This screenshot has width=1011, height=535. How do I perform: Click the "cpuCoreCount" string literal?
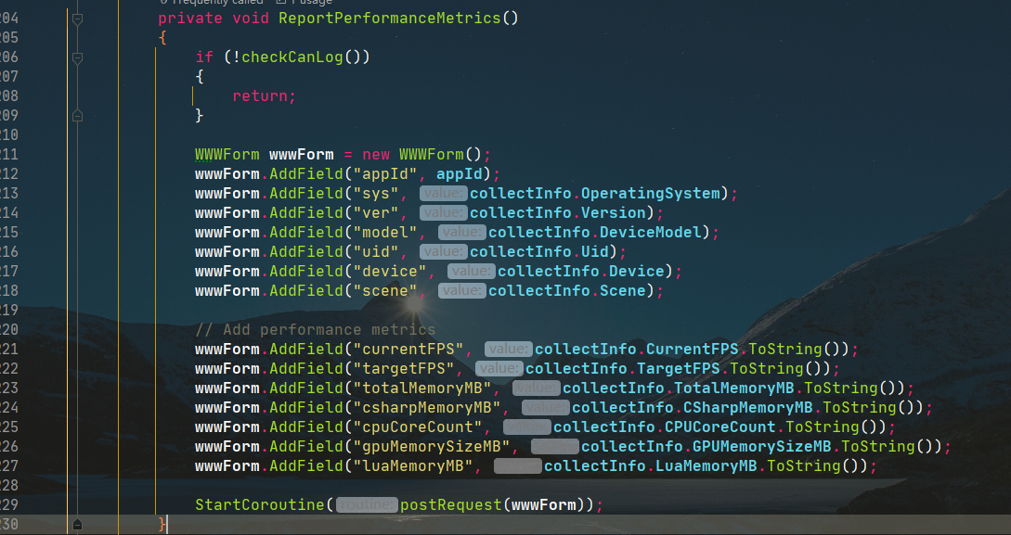pyautogui.click(x=417, y=427)
